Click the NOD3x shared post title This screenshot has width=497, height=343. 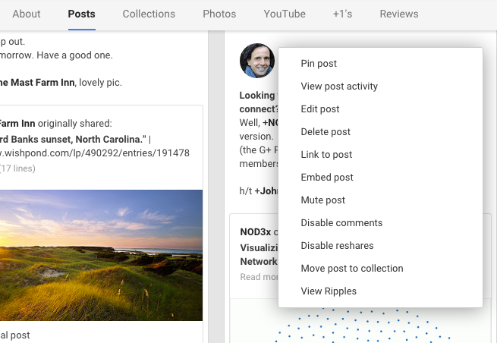tap(256, 232)
